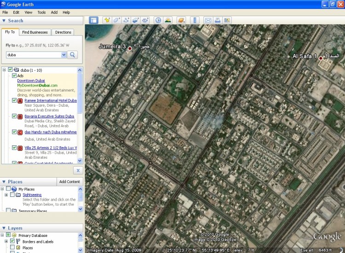The image size is (345, 253).
Task: Show the ruler tool
Action: click(195, 20)
